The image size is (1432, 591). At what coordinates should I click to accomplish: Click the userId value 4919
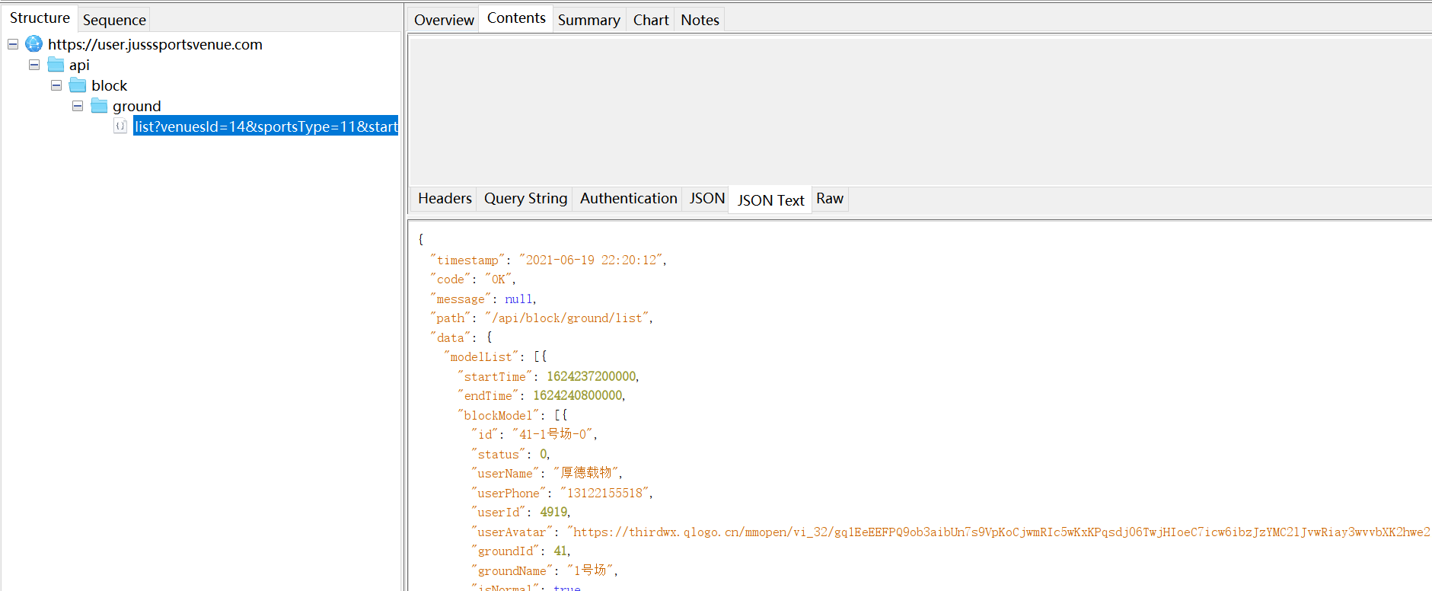pos(553,513)
